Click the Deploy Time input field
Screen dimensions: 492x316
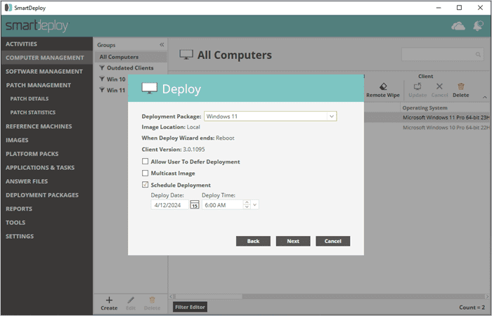point(223,205)
